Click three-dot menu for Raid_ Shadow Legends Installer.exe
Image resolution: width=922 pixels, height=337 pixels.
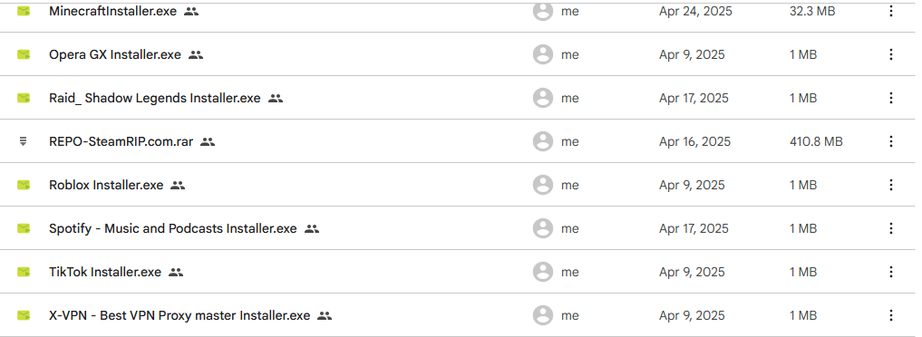click(x=891, y=98)
